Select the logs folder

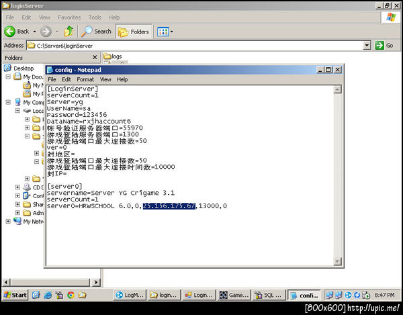(x=113, y=56)
